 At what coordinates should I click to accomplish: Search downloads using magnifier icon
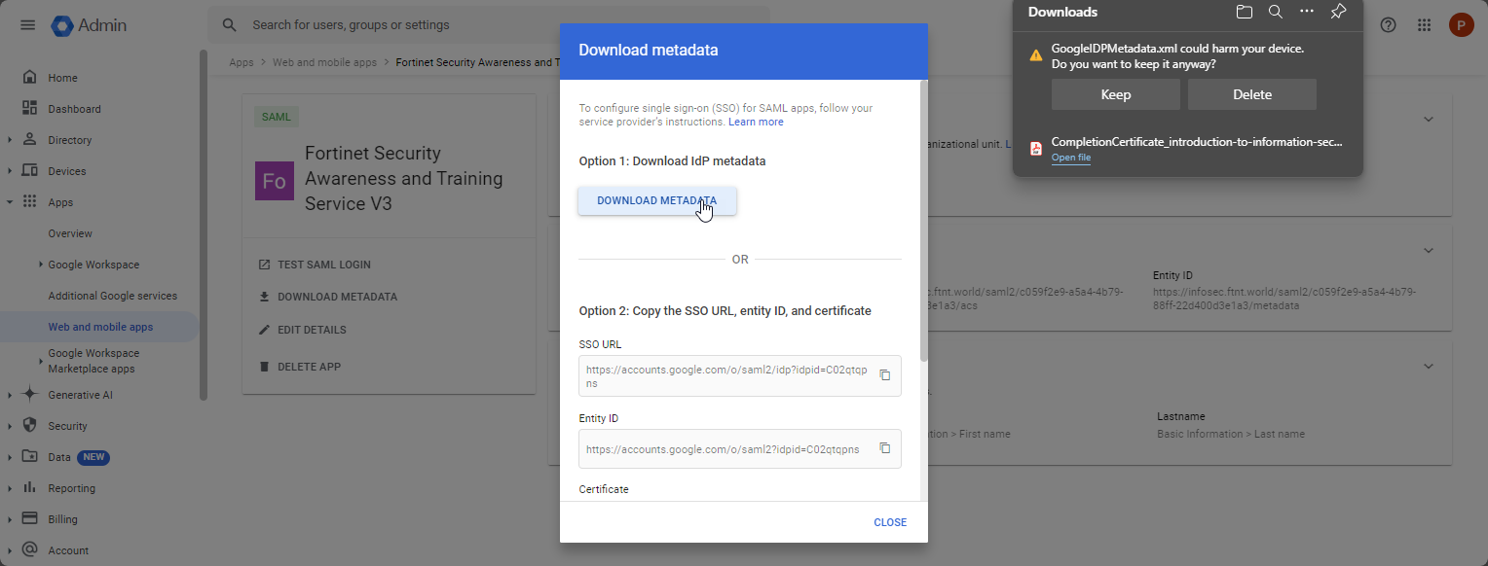1276,13
